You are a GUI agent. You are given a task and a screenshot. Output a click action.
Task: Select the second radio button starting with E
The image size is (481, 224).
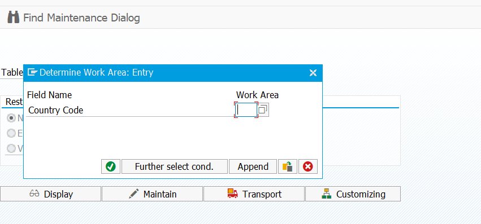click(x=12, y=133)
